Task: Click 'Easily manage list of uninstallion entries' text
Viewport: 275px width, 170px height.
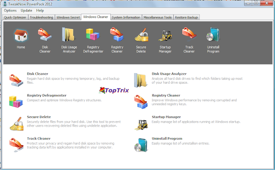Action: coord(180,143)
